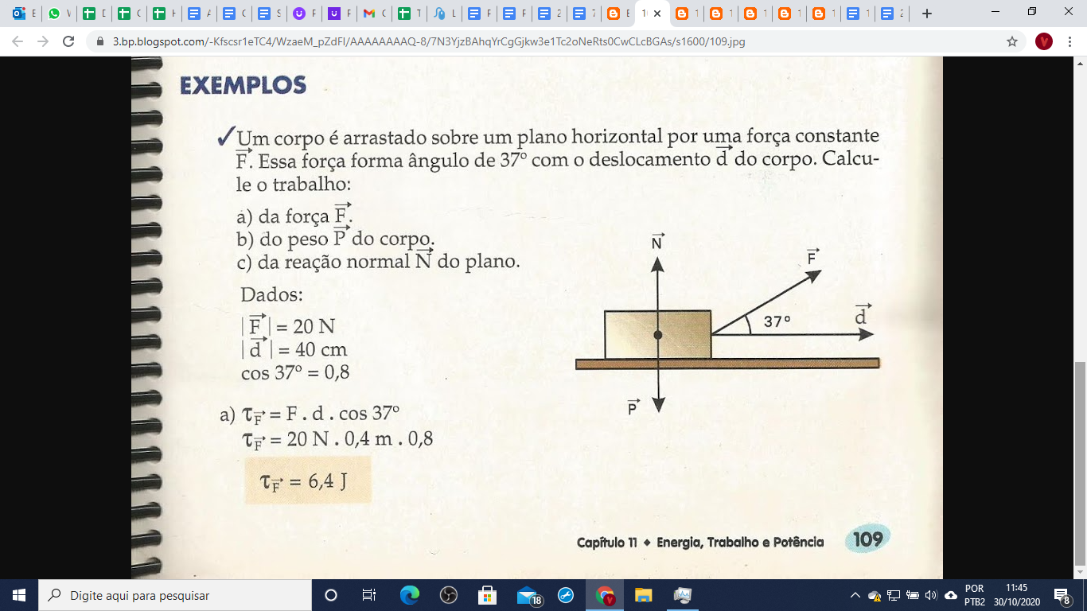Viewport: 1087px width, 611px height.
Task: Open the Windows Start menu
Action: [19, 595]
